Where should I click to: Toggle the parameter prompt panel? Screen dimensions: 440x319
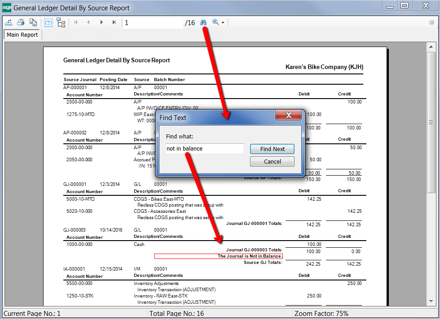click(48, 22)
